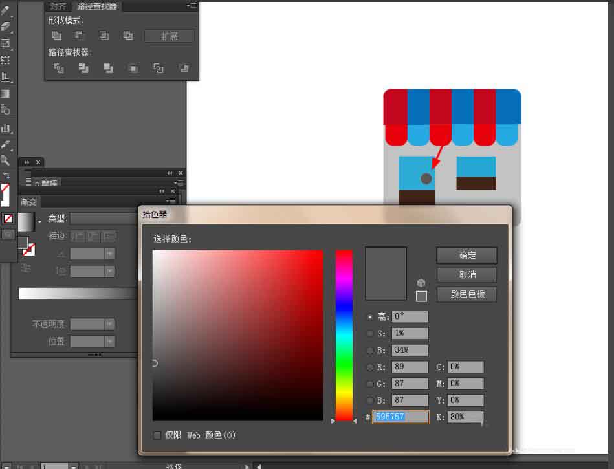Click the third 描边 stroke gradient icon
The width and height of the screenshot is (614, 469).
pyautogui.click(x=109, y=236)
